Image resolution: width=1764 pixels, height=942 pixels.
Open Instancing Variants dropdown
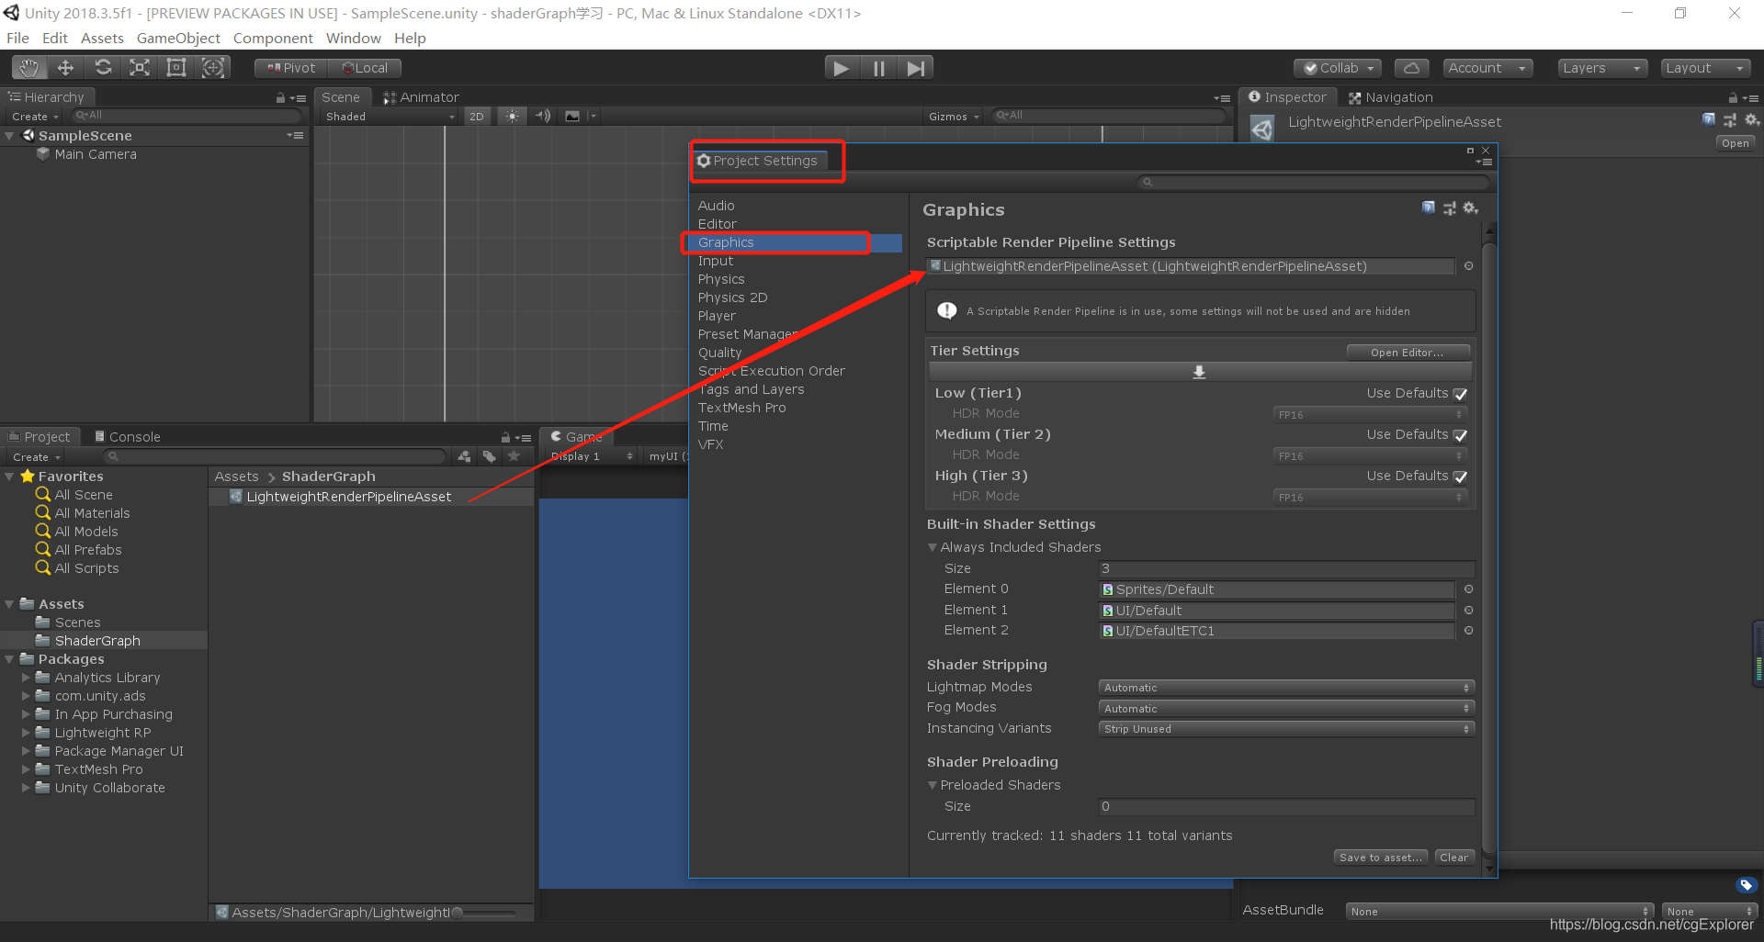click(1286, 729)
